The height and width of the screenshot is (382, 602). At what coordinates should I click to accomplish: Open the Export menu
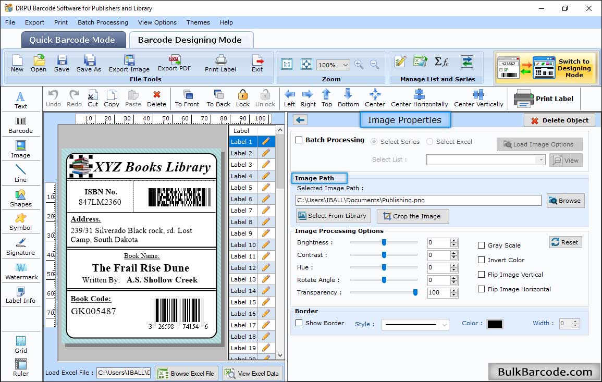(34, 22)
